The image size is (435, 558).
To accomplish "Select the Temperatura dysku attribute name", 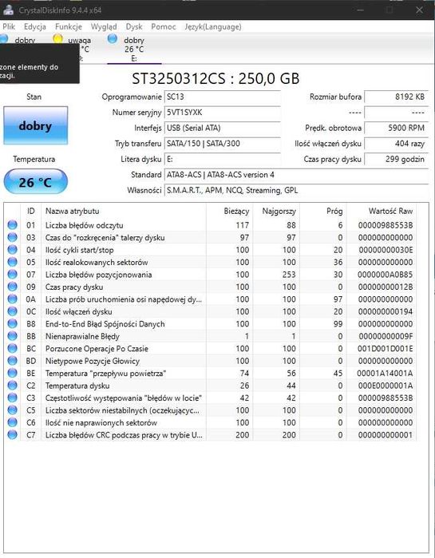I will point(77,386).
